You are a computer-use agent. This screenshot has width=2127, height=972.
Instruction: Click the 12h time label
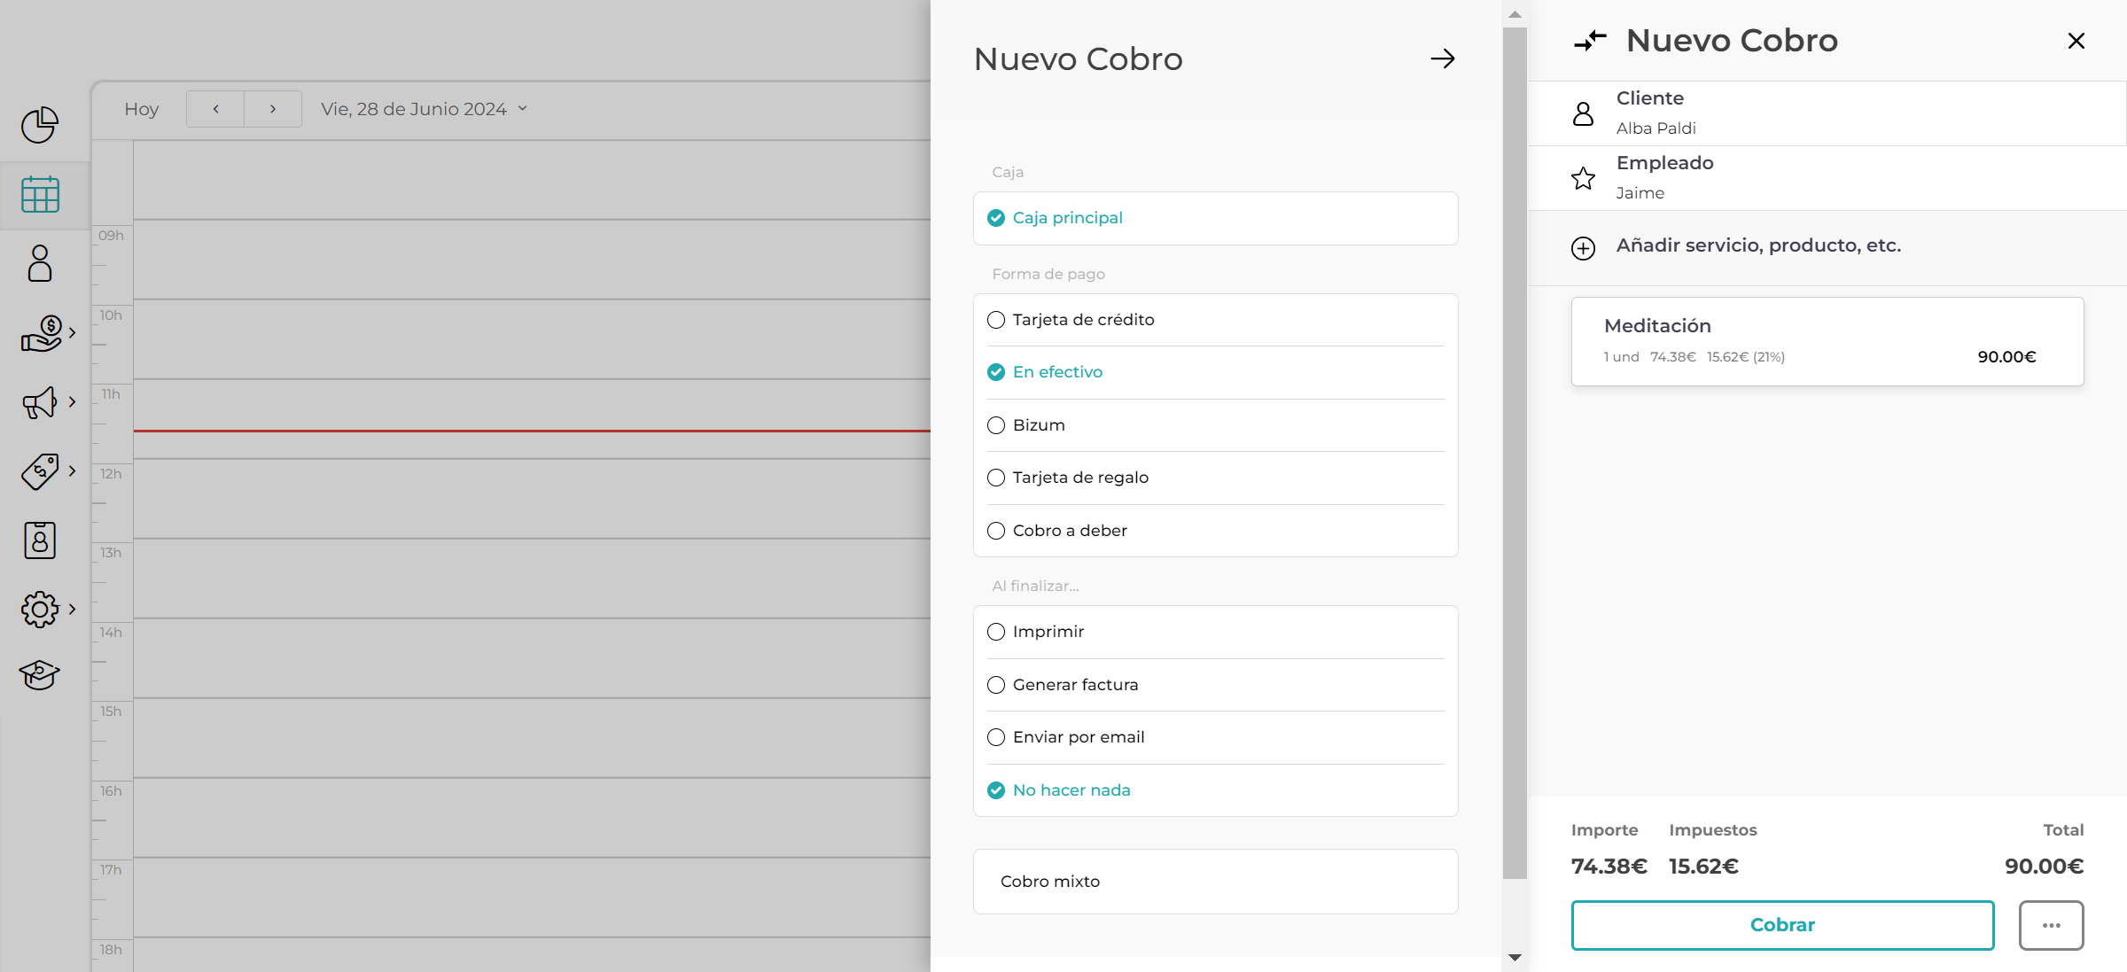click(x=111, y=474)
